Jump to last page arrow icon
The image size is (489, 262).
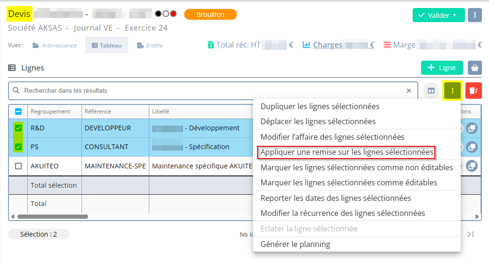(x=470, y=234)
